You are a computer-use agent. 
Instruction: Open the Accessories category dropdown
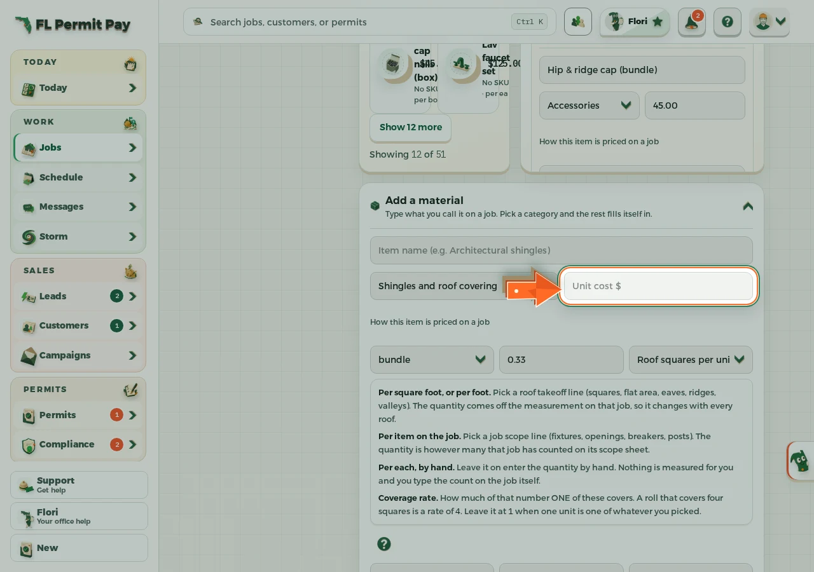590,106
